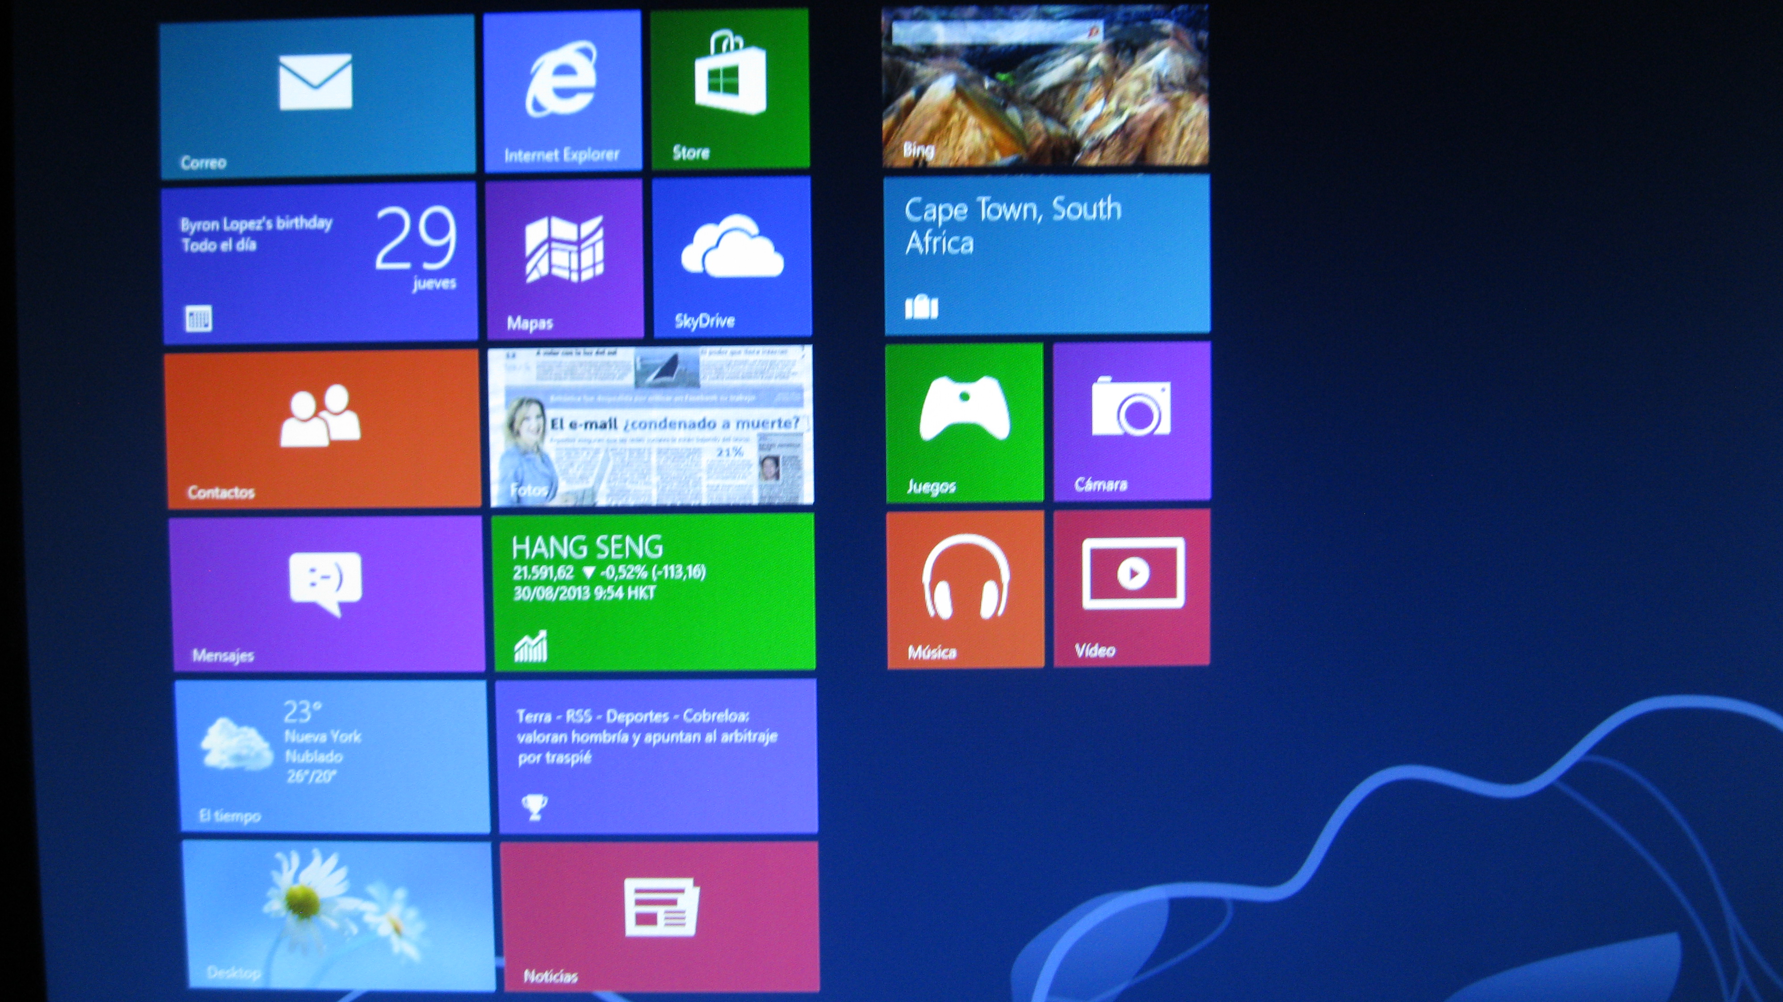This screenshot has width=1783, height=1002.
Task: Click the chart icon on finance tile
Action: [531, 646]
